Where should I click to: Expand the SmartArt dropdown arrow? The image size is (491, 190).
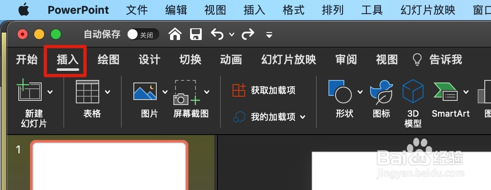[x=466, y=92]
